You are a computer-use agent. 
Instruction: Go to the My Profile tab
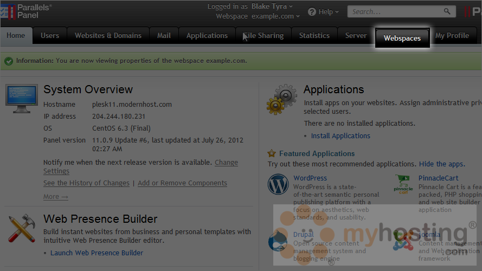(452, 36)
